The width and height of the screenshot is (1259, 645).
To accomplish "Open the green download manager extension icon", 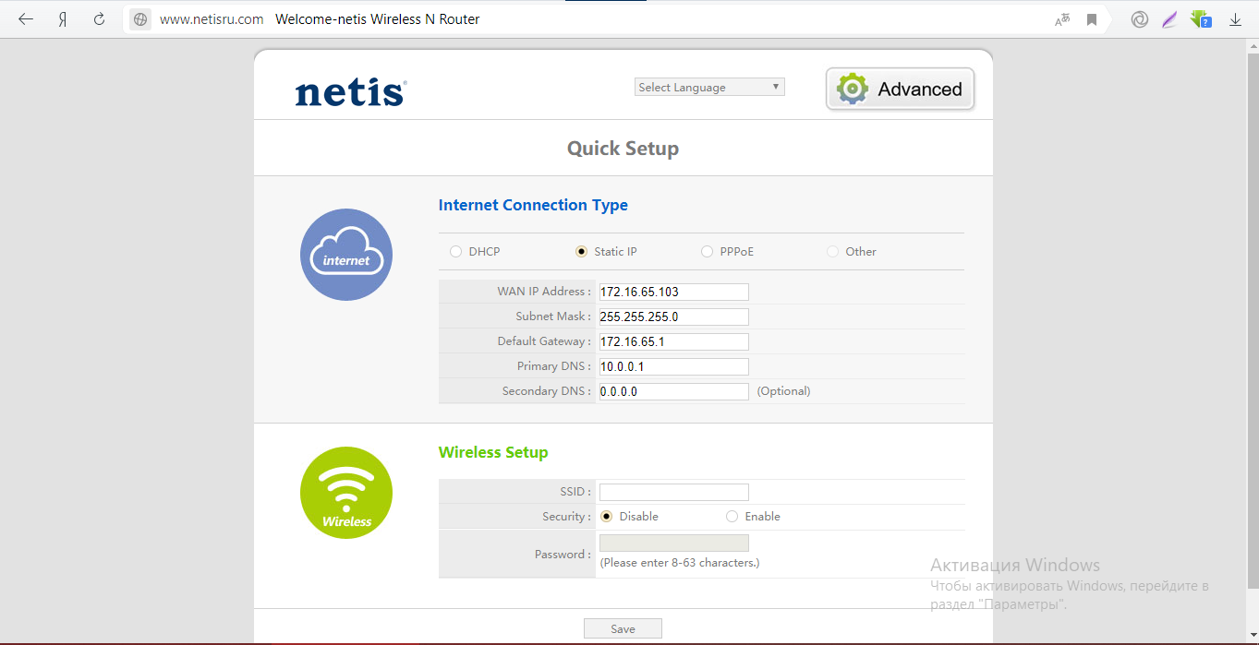I will [1201, 18].
